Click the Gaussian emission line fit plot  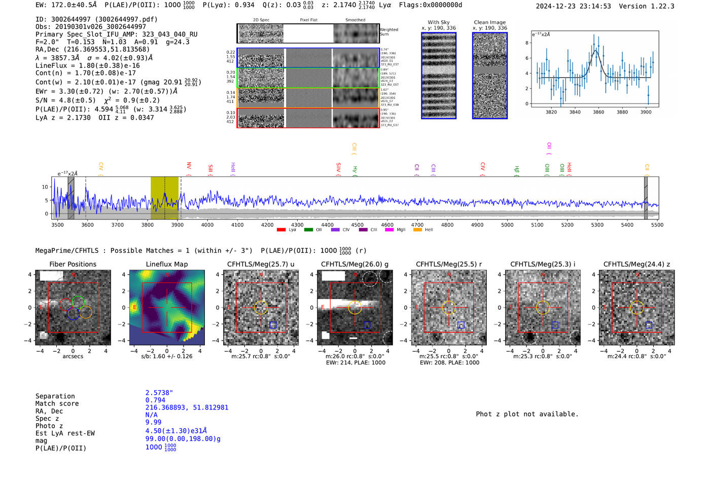594,69
